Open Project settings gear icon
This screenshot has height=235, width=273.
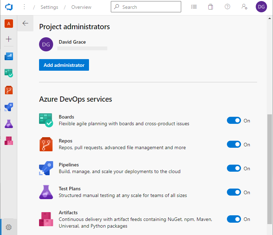click(x=9, y=227)
